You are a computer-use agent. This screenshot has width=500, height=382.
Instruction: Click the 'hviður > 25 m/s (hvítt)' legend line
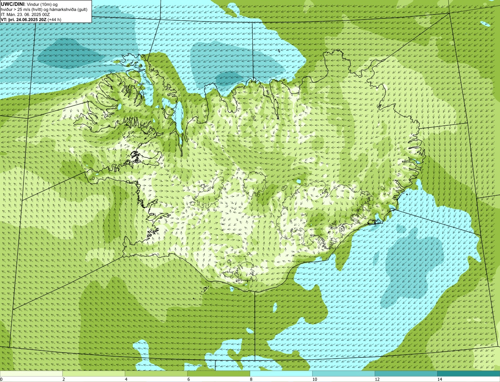point(45,9)
